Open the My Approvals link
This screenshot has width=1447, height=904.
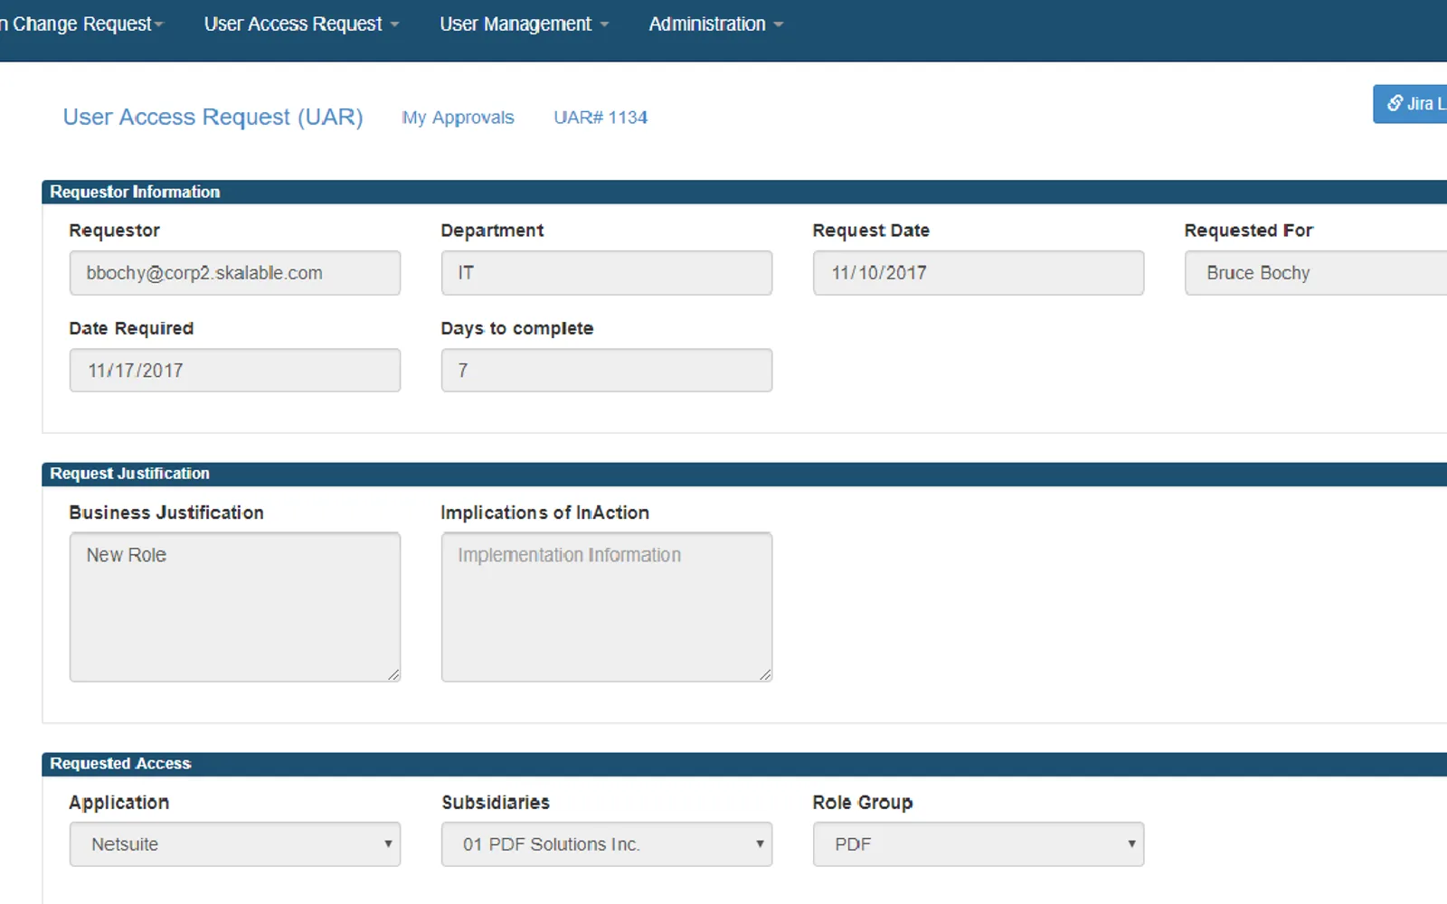point(458,118)
